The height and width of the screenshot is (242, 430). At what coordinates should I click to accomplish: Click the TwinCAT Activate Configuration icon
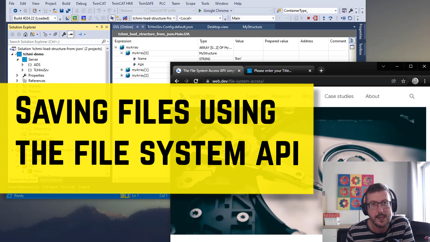click(68, 18)
